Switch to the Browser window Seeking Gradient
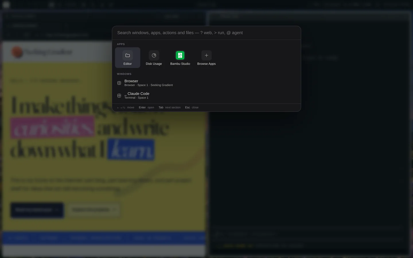This screenshot has height=258, width=413. pos(206,83)
